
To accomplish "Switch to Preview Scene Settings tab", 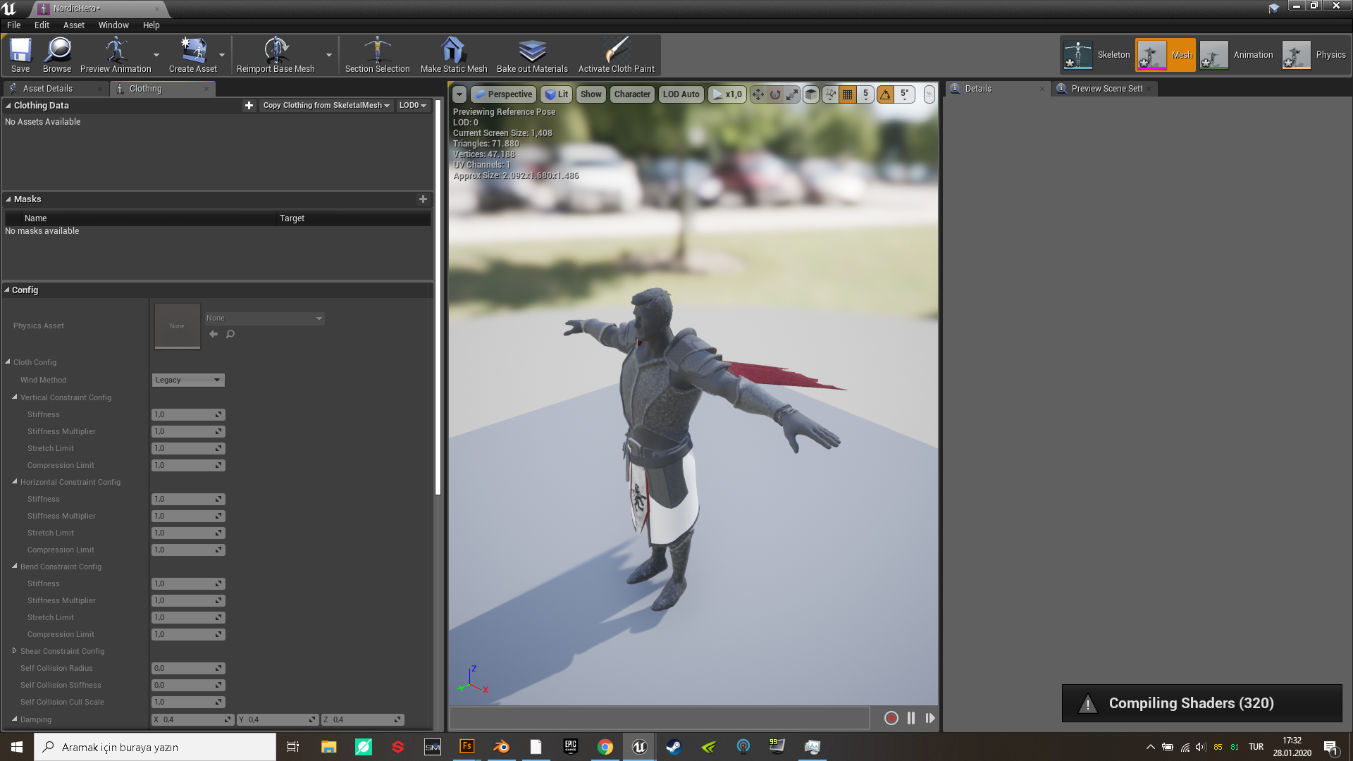I will click(x=1105, y=89).
